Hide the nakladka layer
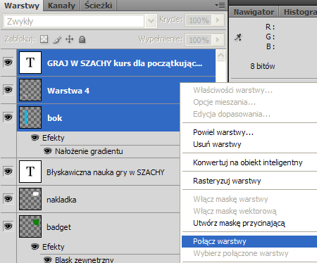This screenshot has width=317, height=263. click(8, 199)
